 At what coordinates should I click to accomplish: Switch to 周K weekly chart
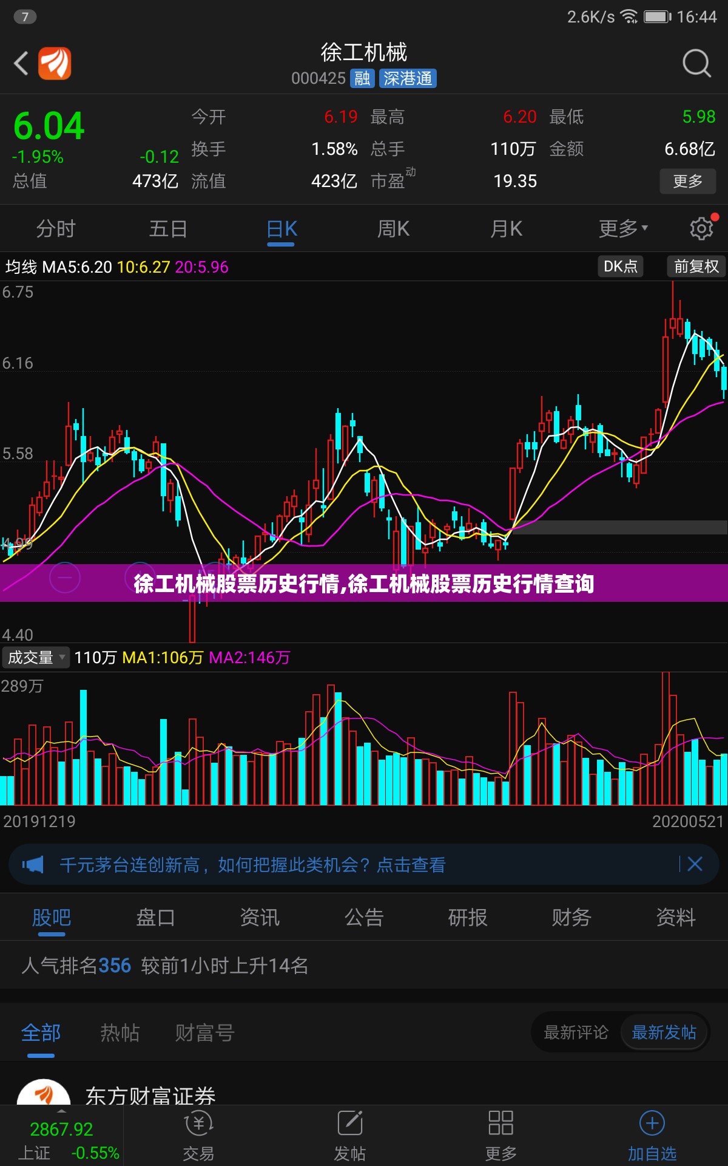pos(394,229)
